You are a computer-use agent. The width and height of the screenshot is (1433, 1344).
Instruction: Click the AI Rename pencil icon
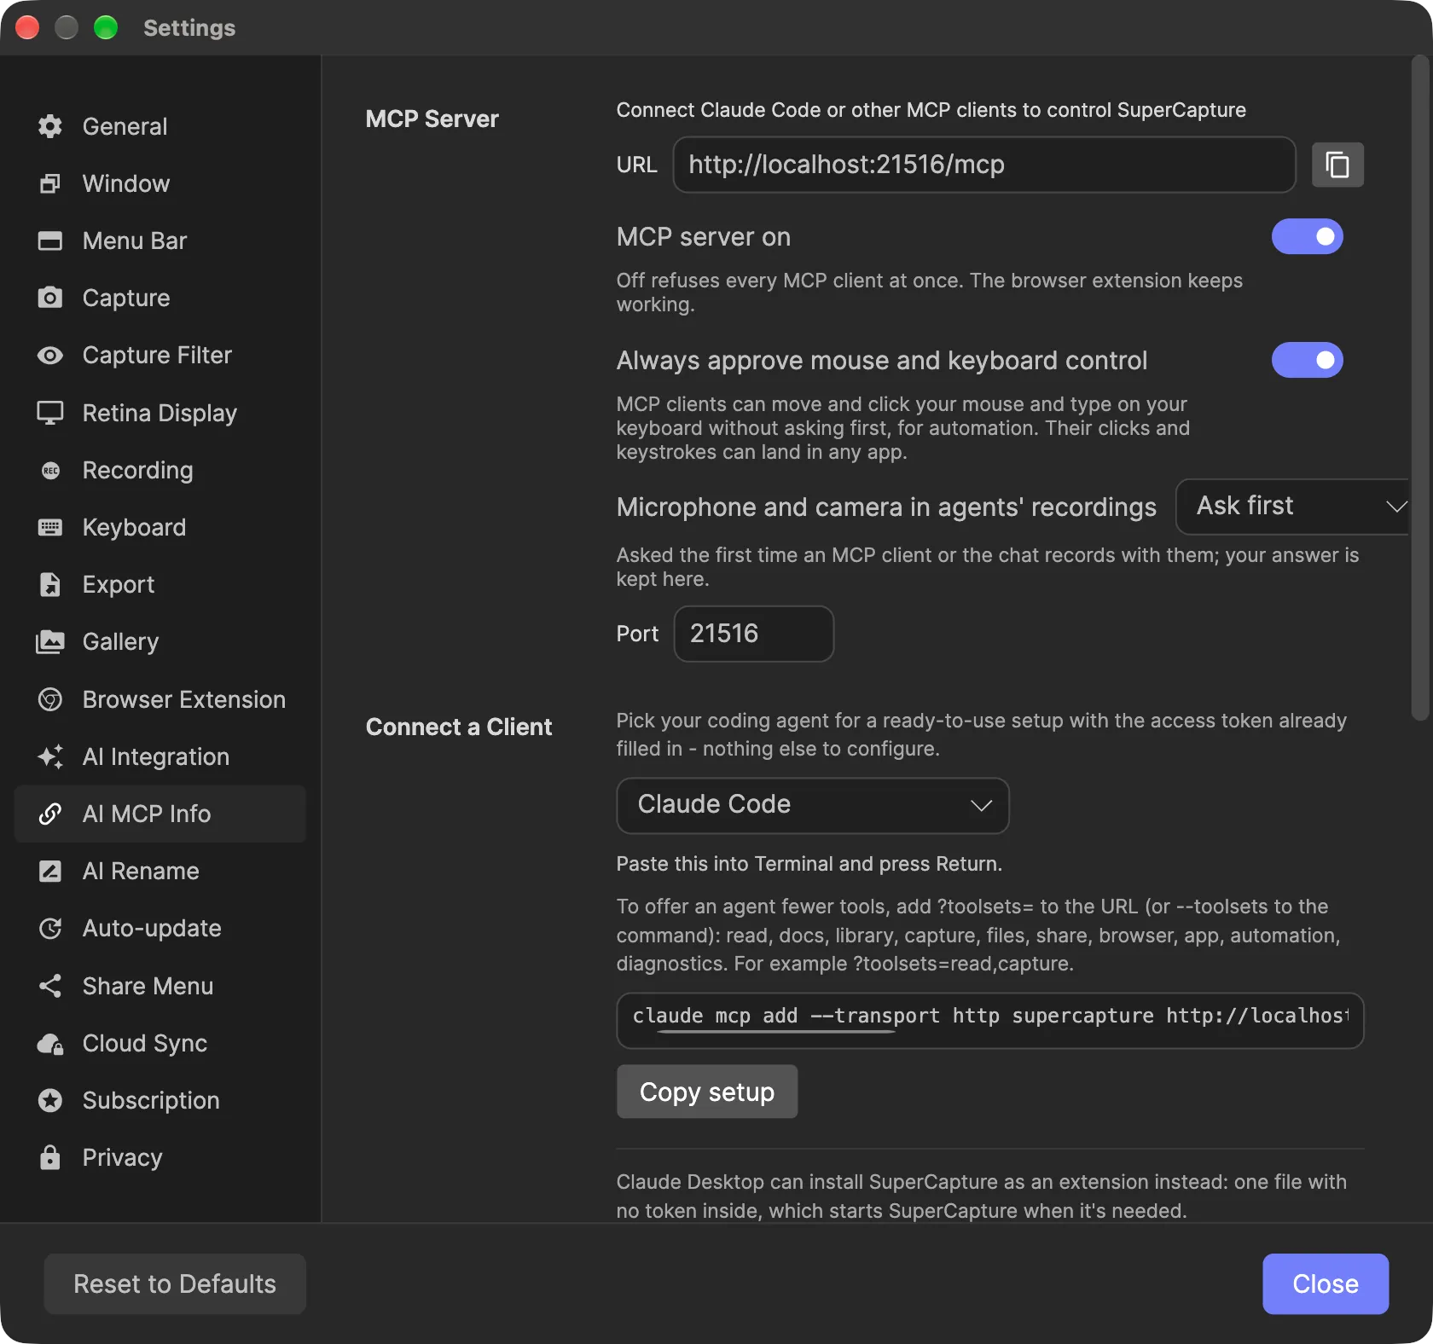click(x=50, y=871)
